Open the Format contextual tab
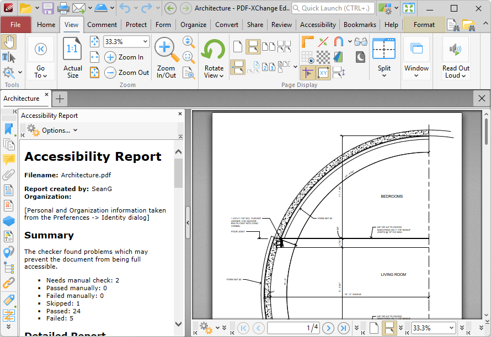The width and height of the screenshot is (491, 337). click(x=424, y=25)
